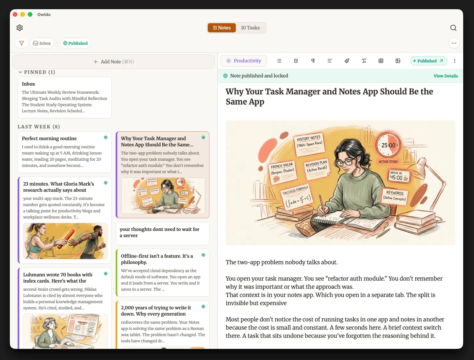Viewport: 474px width, 360px height.
Task: Switch to the 10 Tasks tab
Action: click(251, 28)
